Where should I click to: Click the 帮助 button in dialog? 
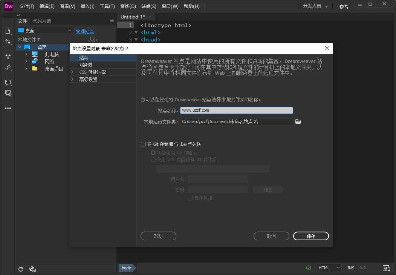[158, 236]
